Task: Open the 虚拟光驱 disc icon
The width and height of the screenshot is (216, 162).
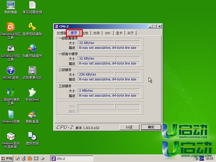Action: coord(32,139)
